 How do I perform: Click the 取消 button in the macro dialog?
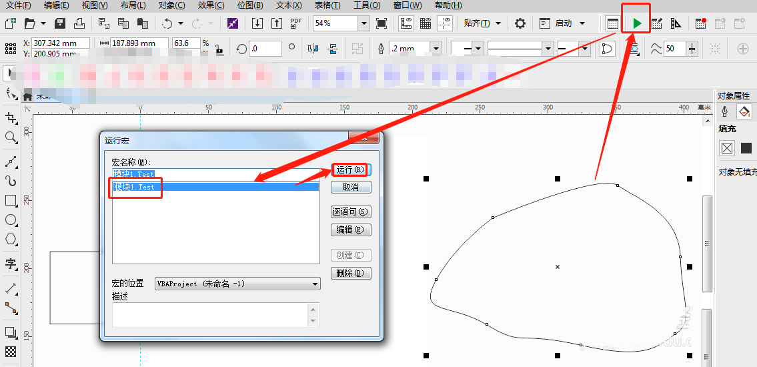pos(351,188)
